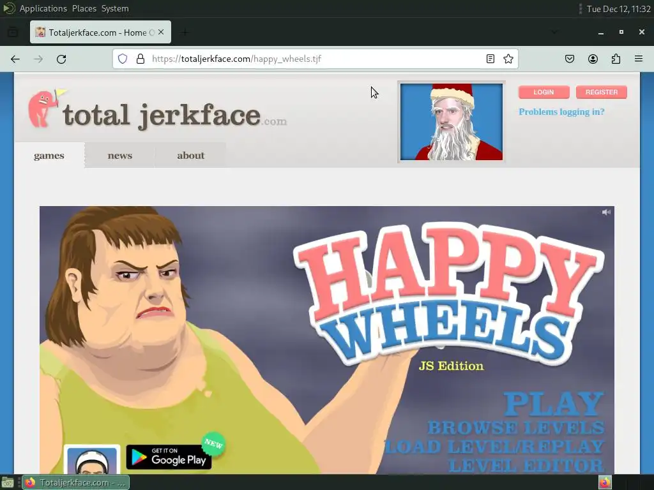Open the Firefox account icon
The height and width of the screenshot is (490, 654).
coord(593,59)
